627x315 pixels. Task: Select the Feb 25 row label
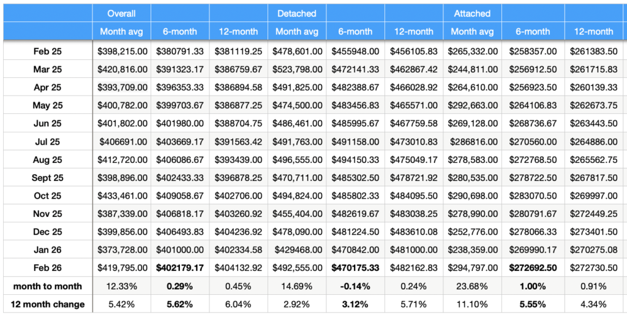coord(47,51)
